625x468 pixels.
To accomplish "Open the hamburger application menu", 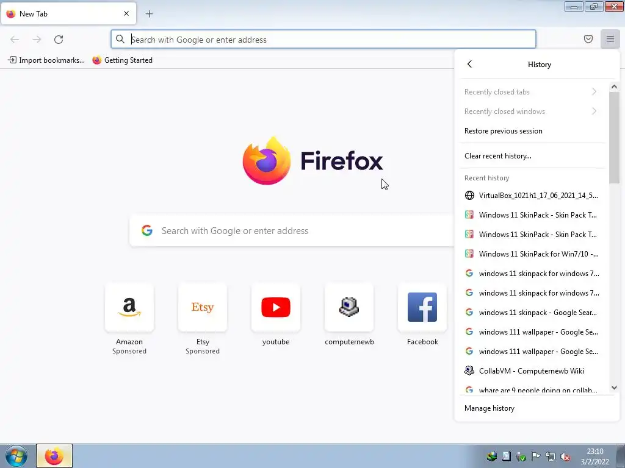I will point(610,39).
